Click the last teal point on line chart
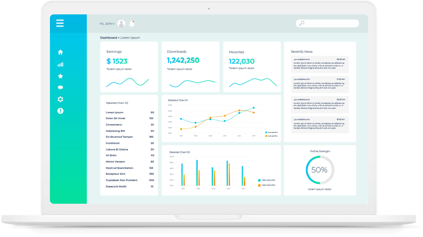The width and height of the screenshot is (423, 237). tap(254, 108)
